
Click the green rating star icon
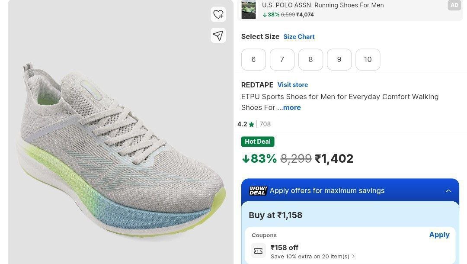click(252, 125)
